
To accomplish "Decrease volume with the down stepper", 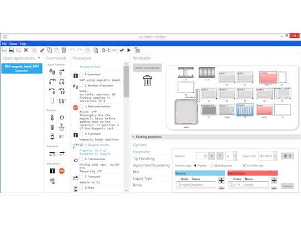I will 220,156.
